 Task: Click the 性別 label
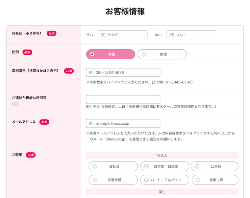(x=15, y=52)
